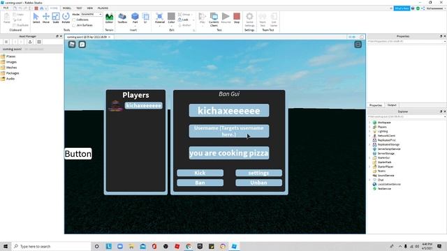Open the Roblox menu icon in viewport
This screenshot has width=447, height=251.
click(72, 45)
